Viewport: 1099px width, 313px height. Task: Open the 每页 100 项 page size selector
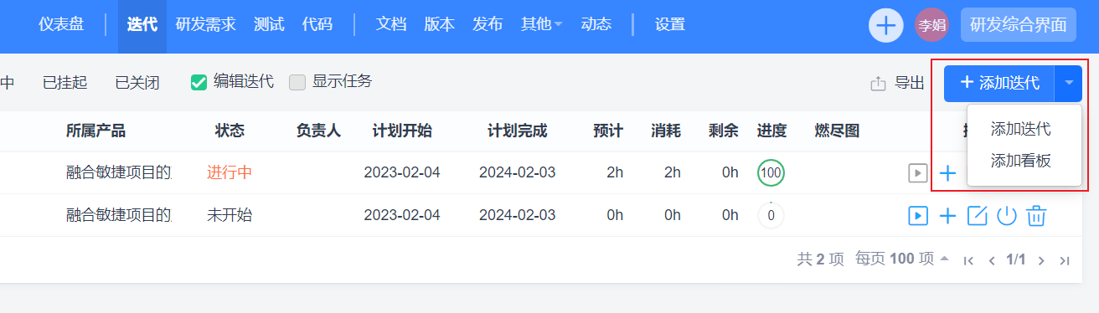click(x=902, y=259)
